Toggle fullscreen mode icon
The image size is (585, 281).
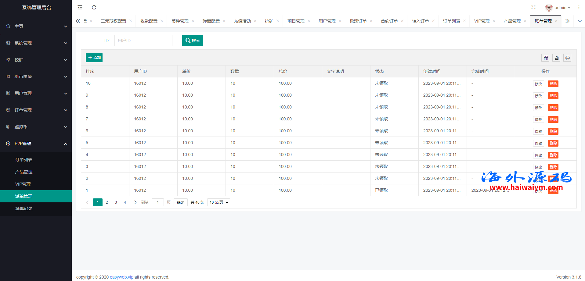533,7
